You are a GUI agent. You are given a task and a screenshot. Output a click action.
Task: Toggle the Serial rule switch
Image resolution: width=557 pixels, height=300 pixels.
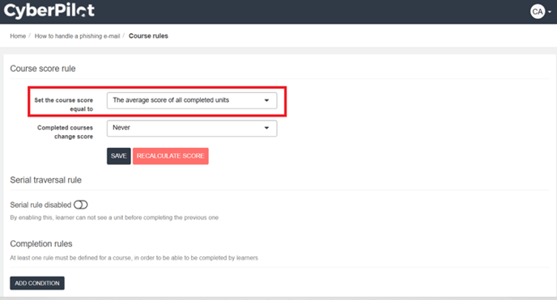point(81,205)
